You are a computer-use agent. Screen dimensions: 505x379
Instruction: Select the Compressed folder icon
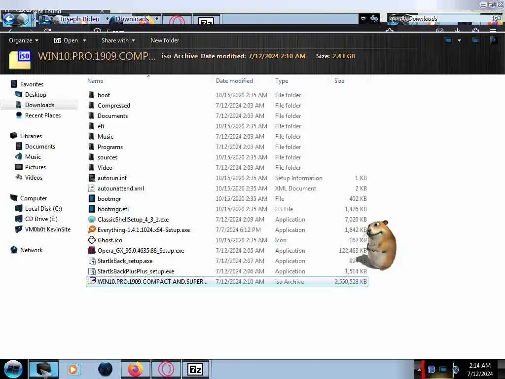click(91, 106)
